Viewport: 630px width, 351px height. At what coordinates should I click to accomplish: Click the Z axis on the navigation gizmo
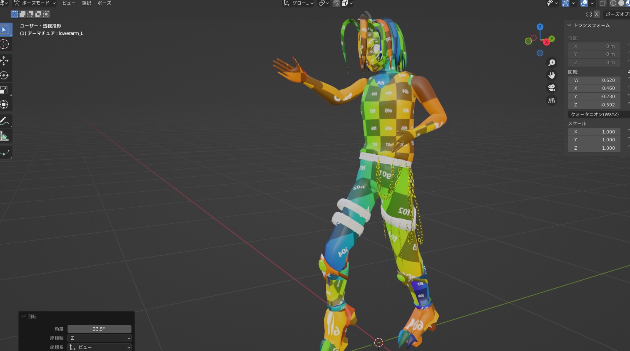[x=540, y=26]
